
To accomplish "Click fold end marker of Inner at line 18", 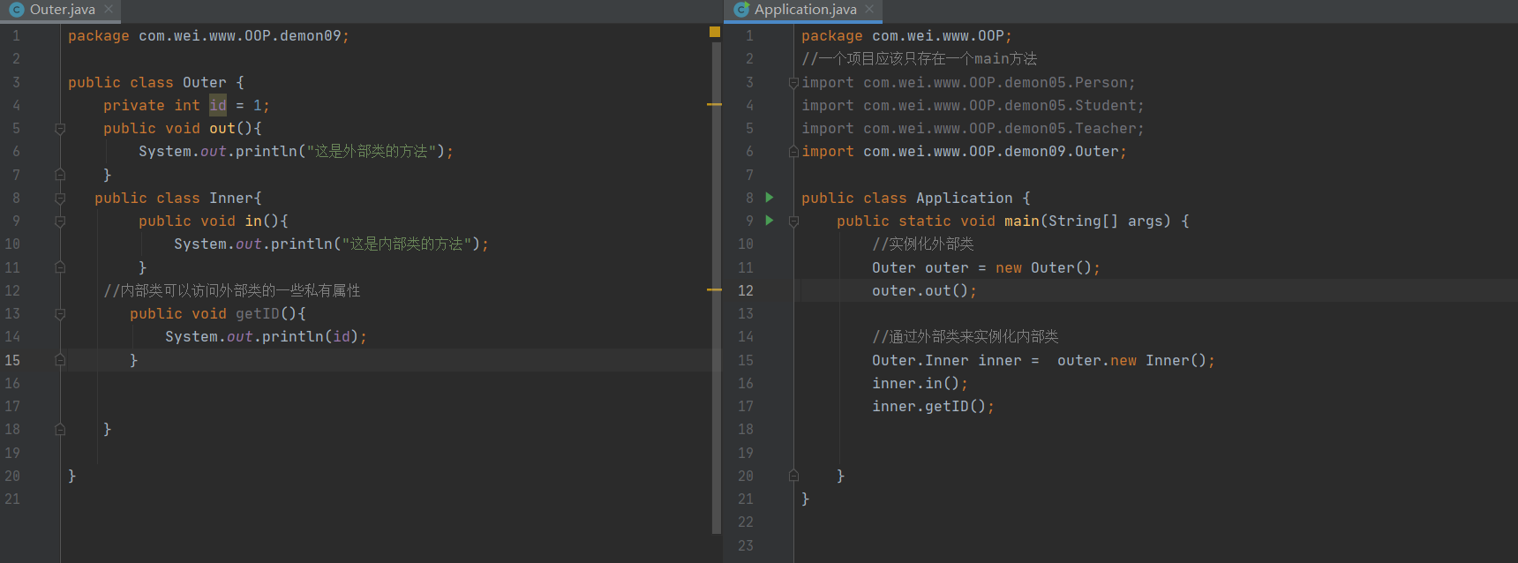I will pos(60,430).
